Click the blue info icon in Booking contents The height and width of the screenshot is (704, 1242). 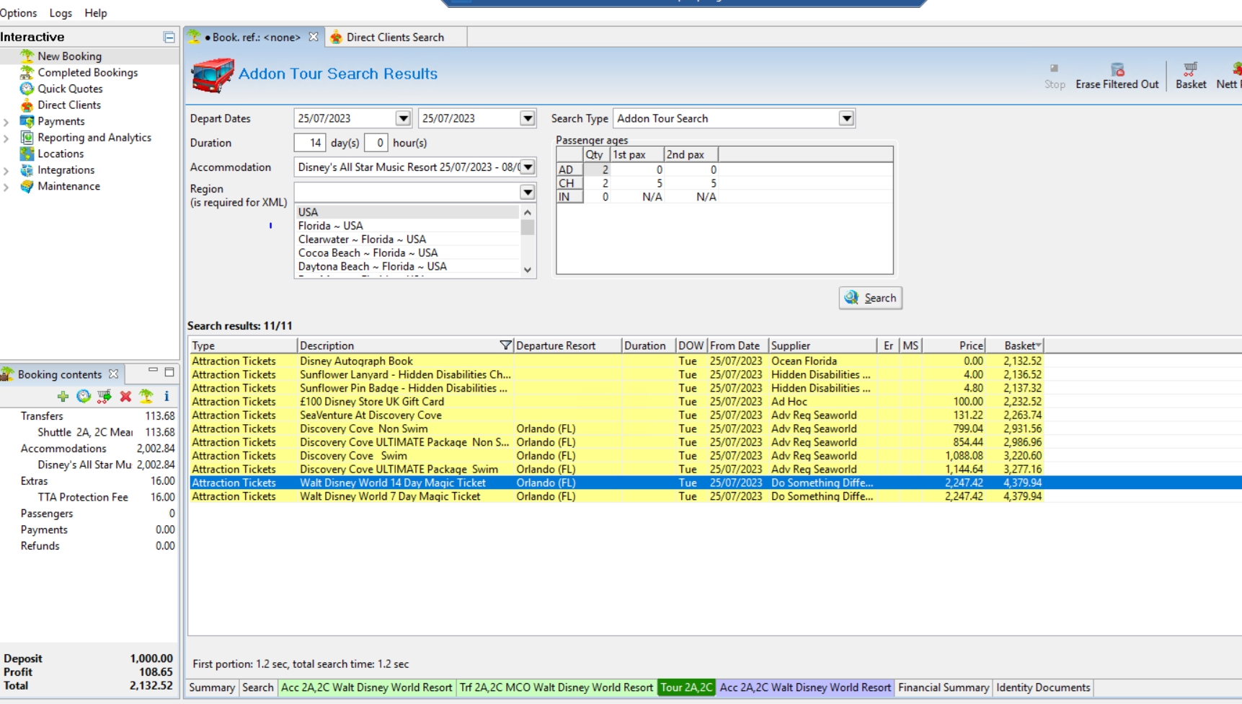click(167, 396)
